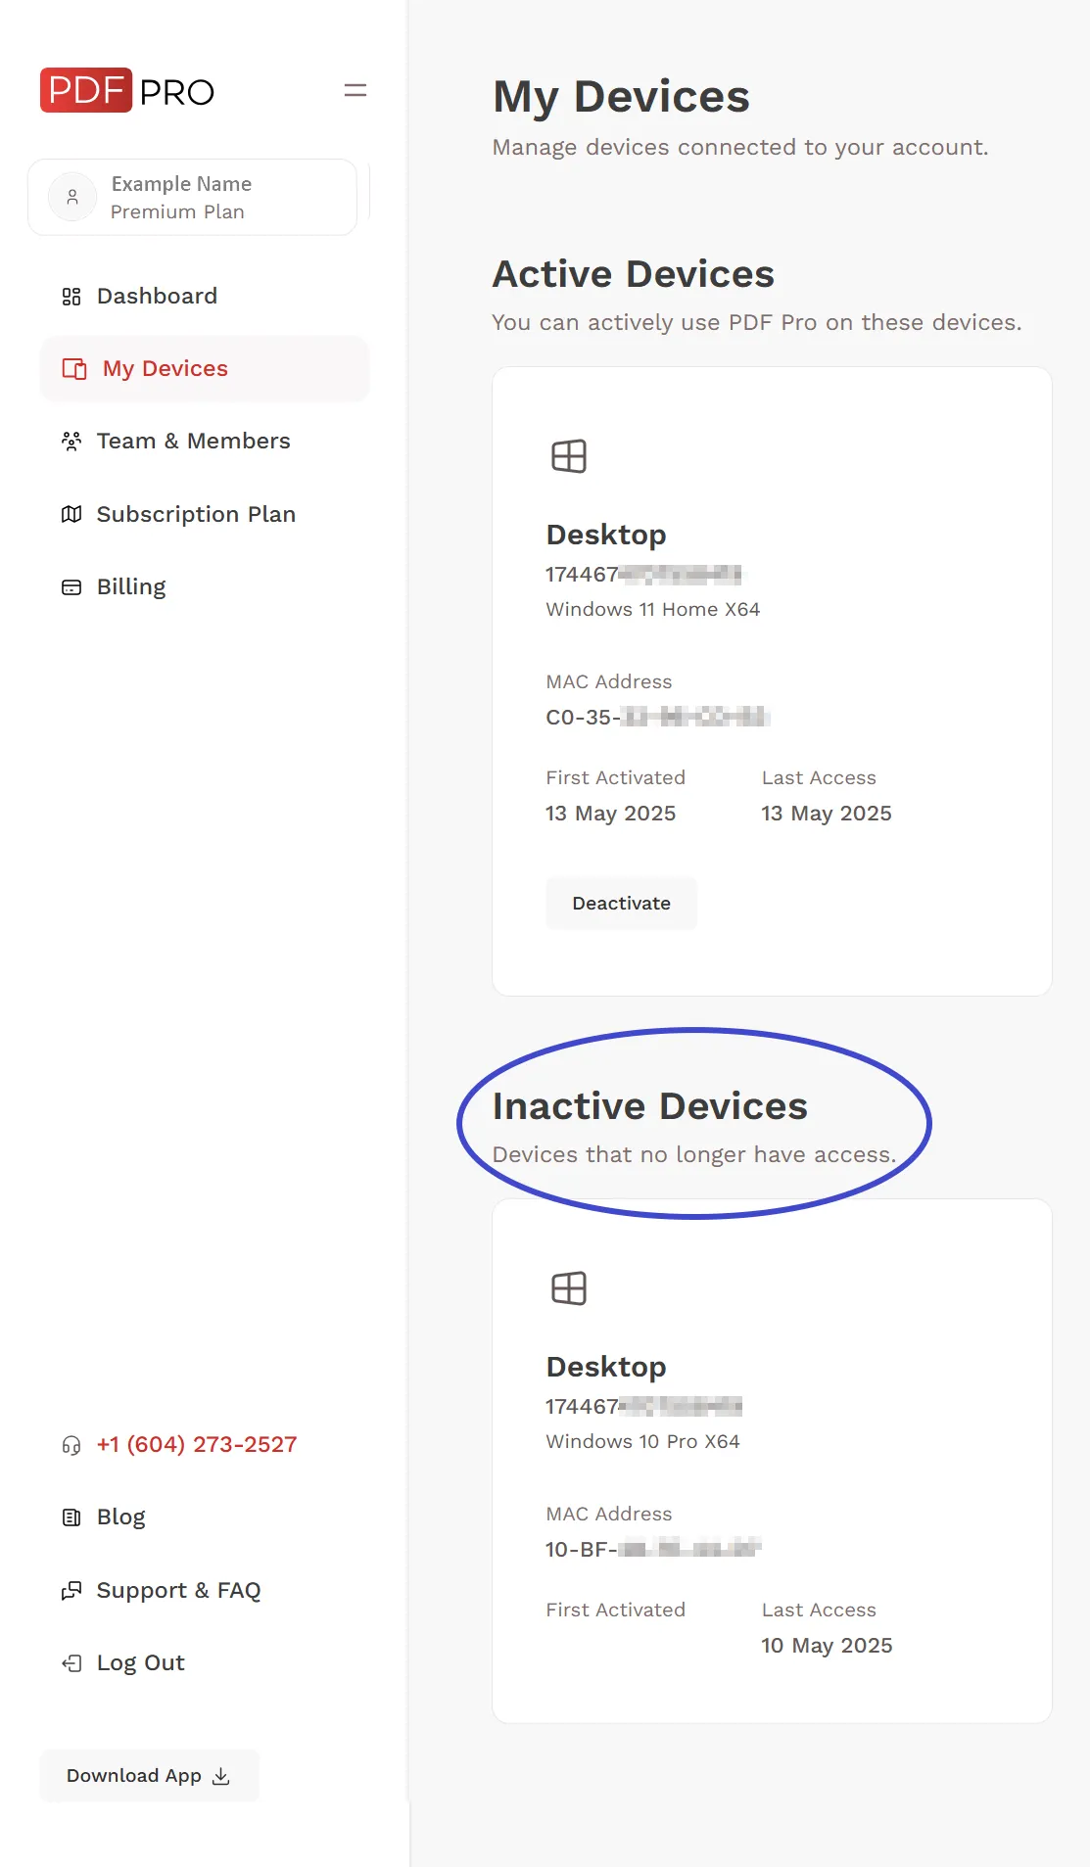Click the active device's First Activated date
Image resolution: width=1090 pixels, height=1867 pixels.
(611, 814)
